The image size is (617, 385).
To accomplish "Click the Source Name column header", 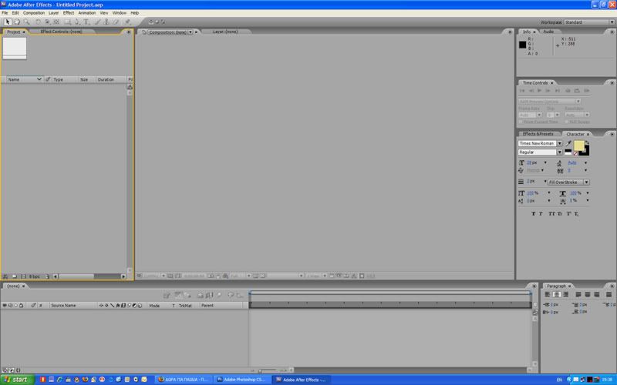I will pyautogui.click(x=63, y=306).
